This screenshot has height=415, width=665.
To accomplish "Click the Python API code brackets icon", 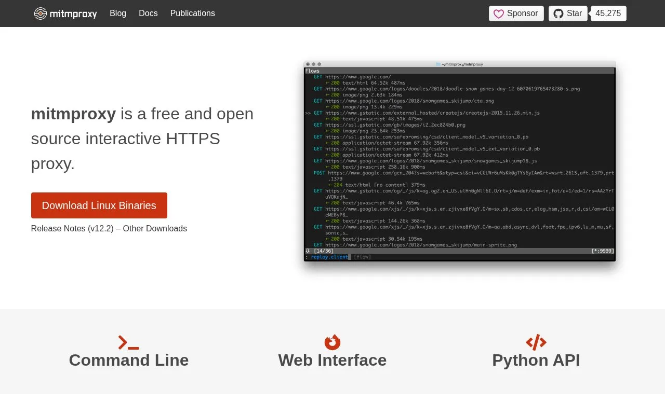I will click(x=536, y=342).
